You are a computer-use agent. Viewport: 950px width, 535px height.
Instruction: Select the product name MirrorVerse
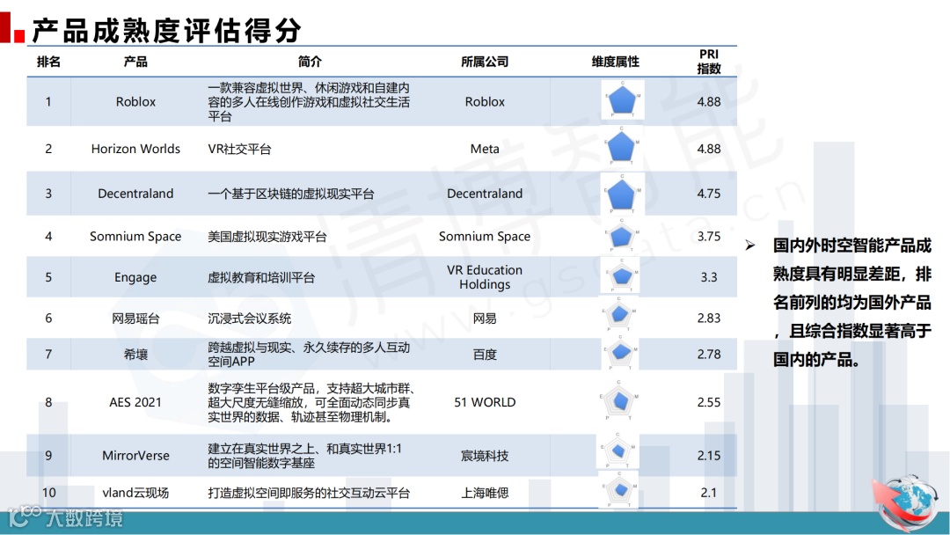[x=135, y=456]
